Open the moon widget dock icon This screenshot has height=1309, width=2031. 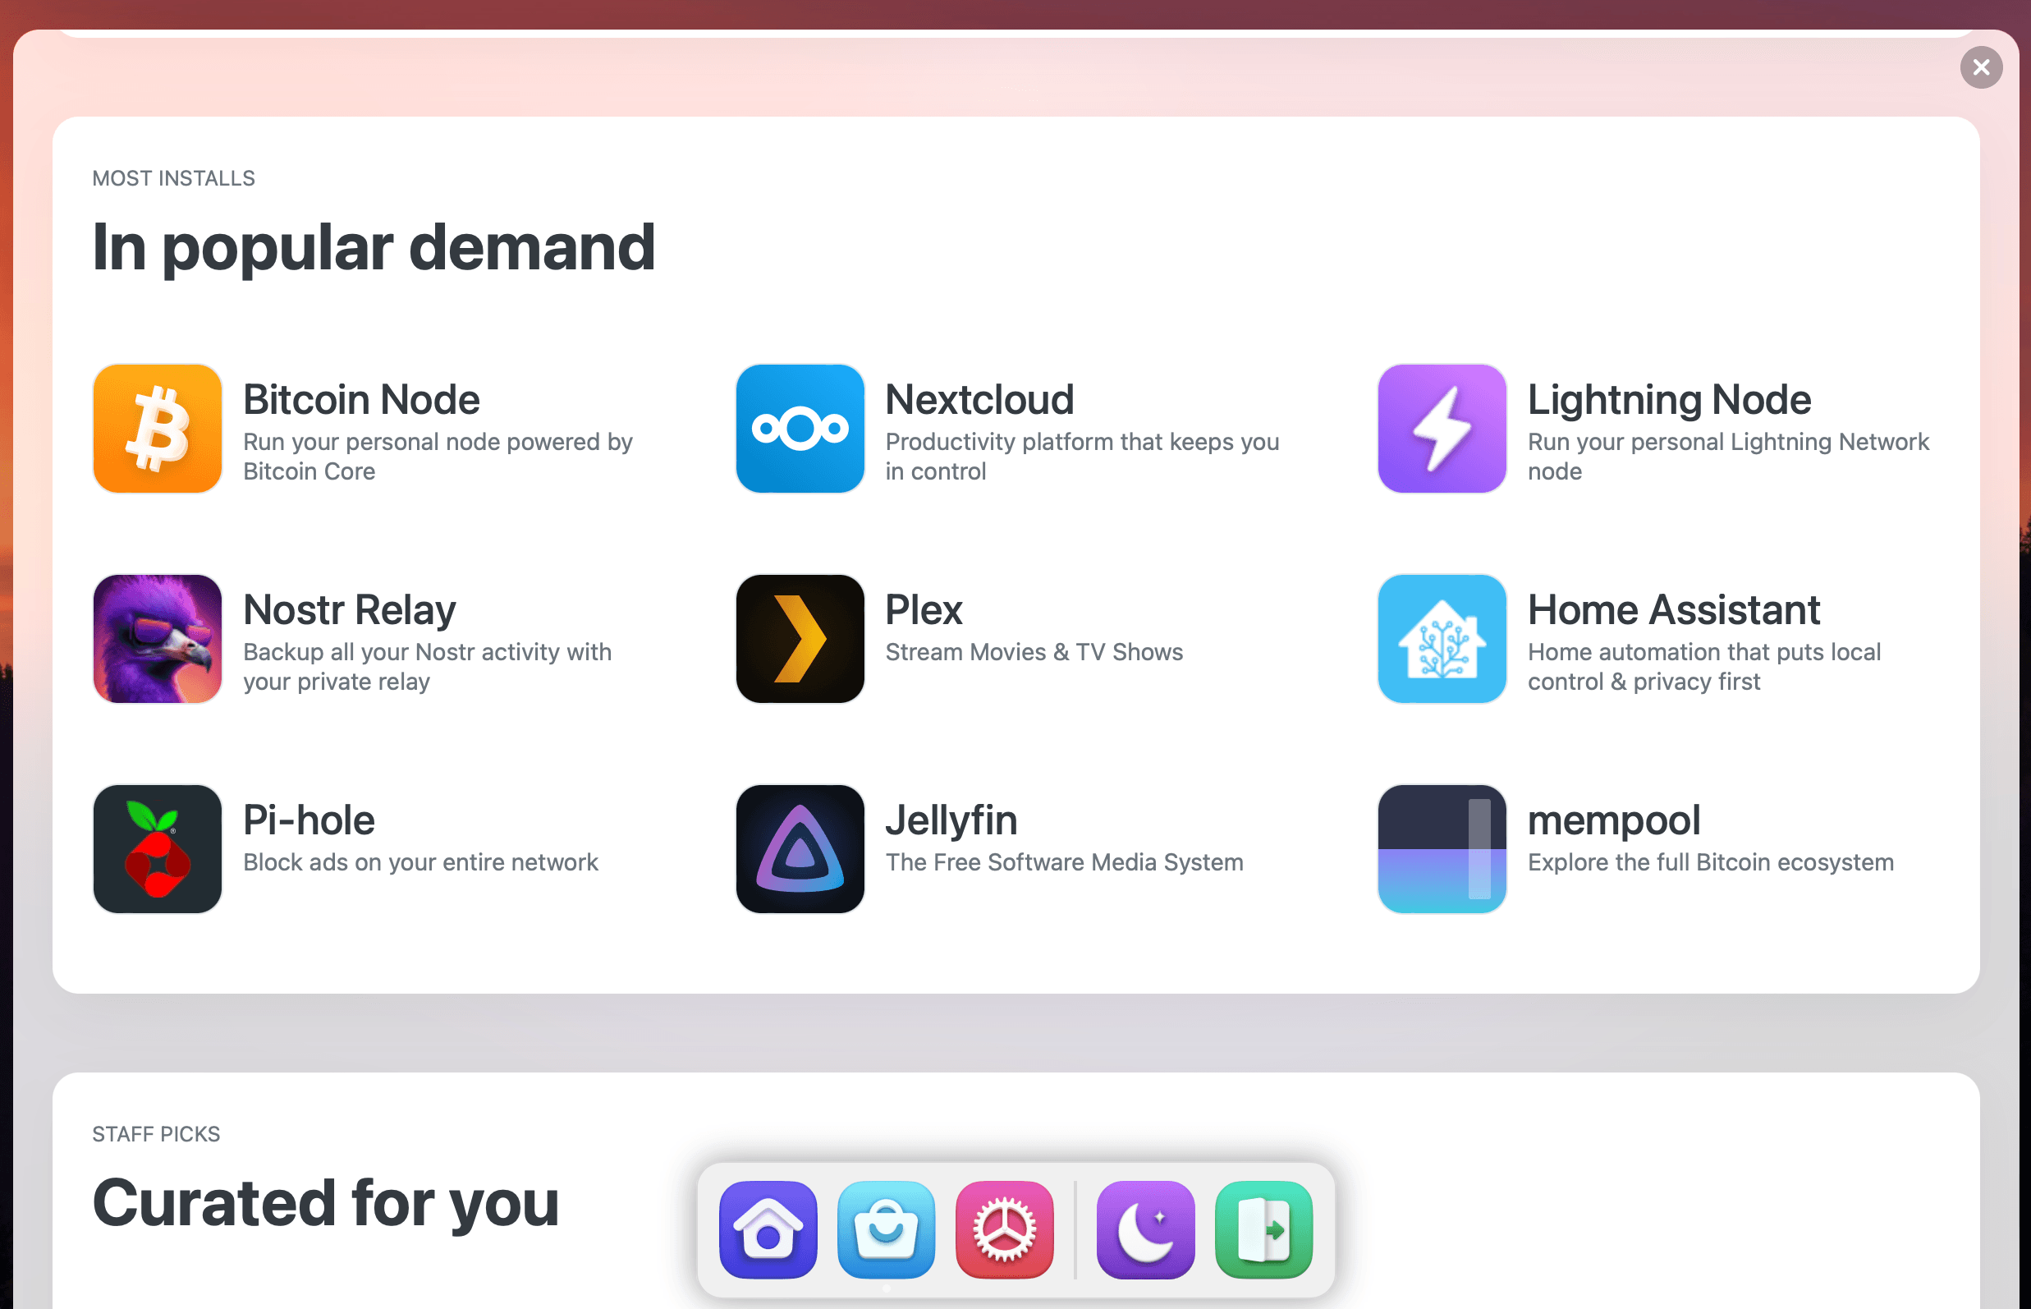(x=1145, y=1229)
